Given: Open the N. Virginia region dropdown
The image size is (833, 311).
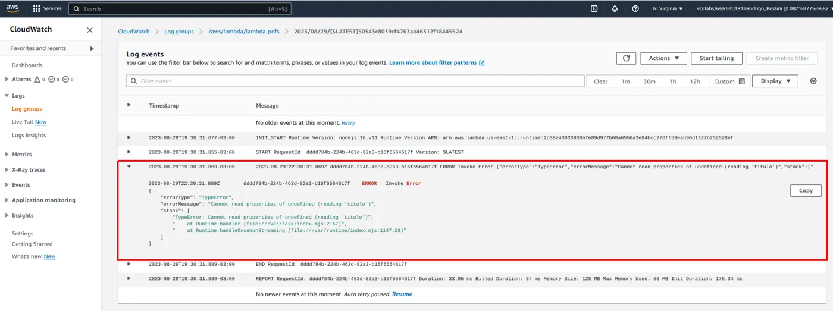Looking at the screenshot, I should (x=668, y=9).
